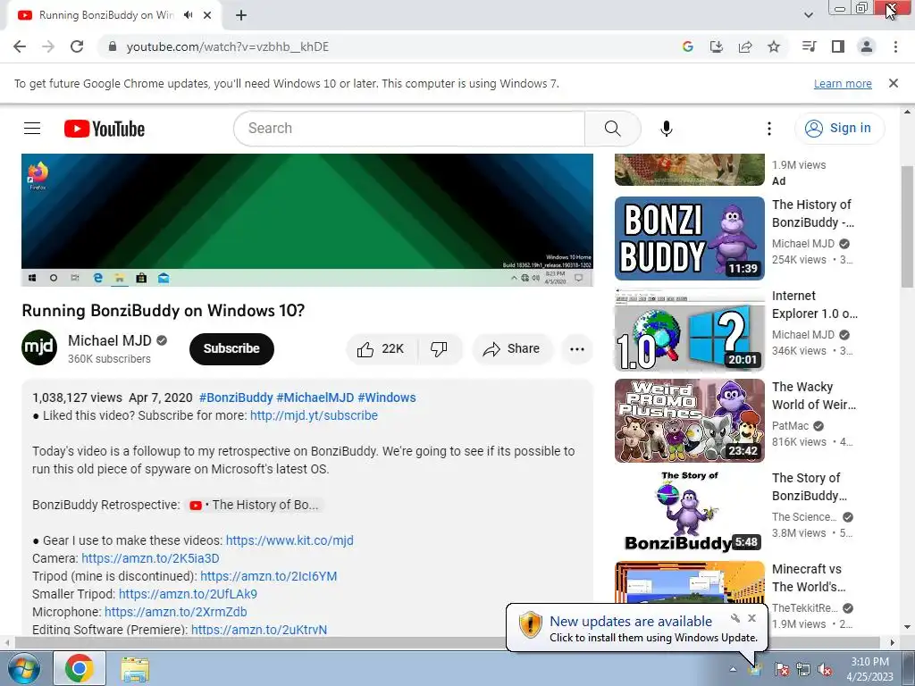The image size is (915, 686).
Task: Open the Tripod amzn.to/2IcI6YM link
Action: pyautogui.click(x=268, y=576)
